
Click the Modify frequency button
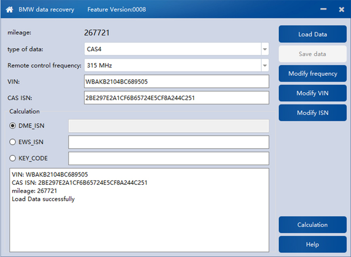[312, 74]
